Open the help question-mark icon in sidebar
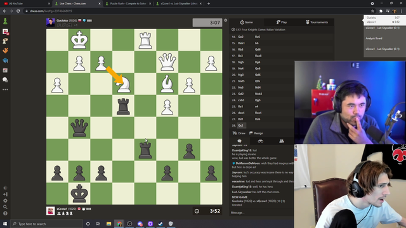406x228 pixels. click(5, 213)
